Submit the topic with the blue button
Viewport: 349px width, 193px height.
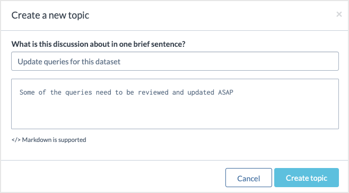coord(307,178)
